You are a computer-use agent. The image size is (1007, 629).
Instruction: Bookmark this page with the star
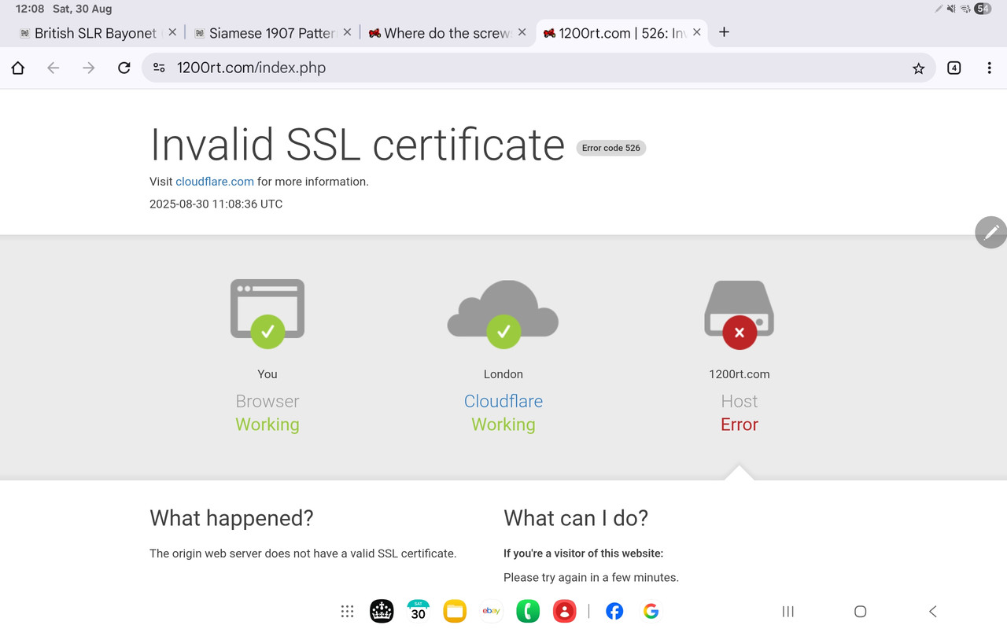coord(918,68)
